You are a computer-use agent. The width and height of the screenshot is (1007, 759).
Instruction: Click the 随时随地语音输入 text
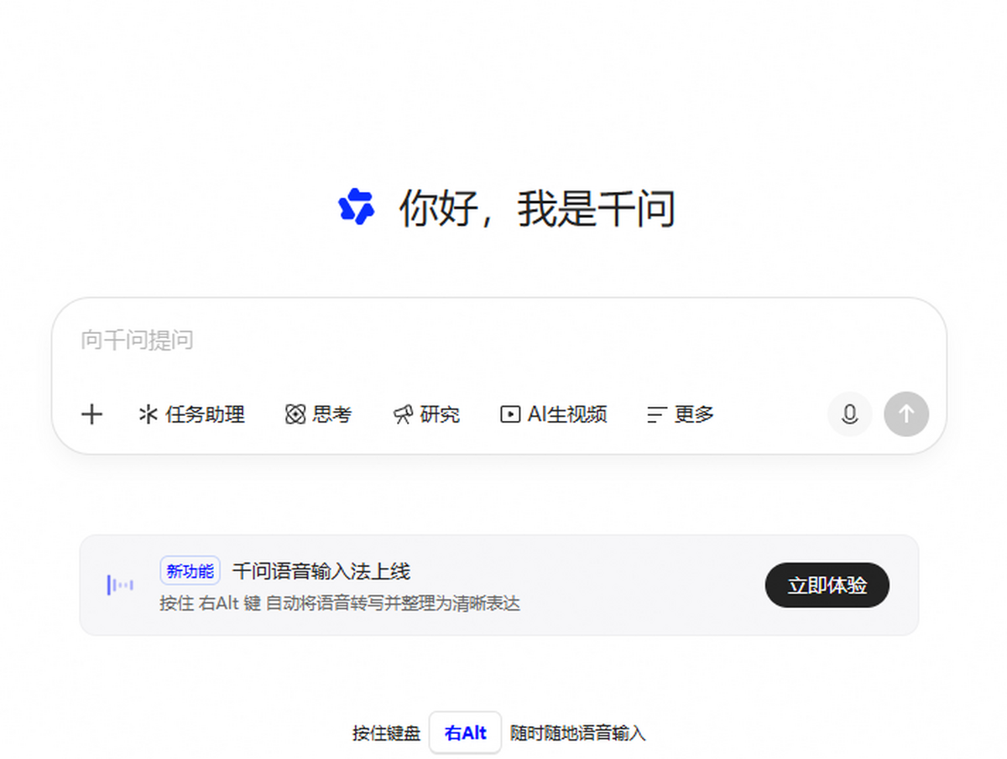point(578,734)
